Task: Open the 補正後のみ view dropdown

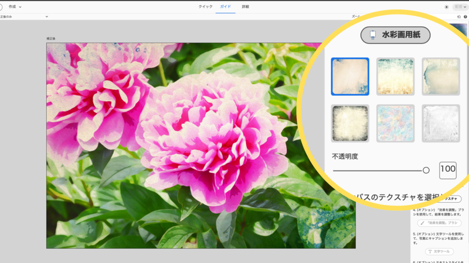Action: click(24, 17)
